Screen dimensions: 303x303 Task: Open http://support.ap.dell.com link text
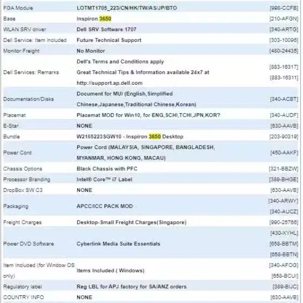(110, 83)
